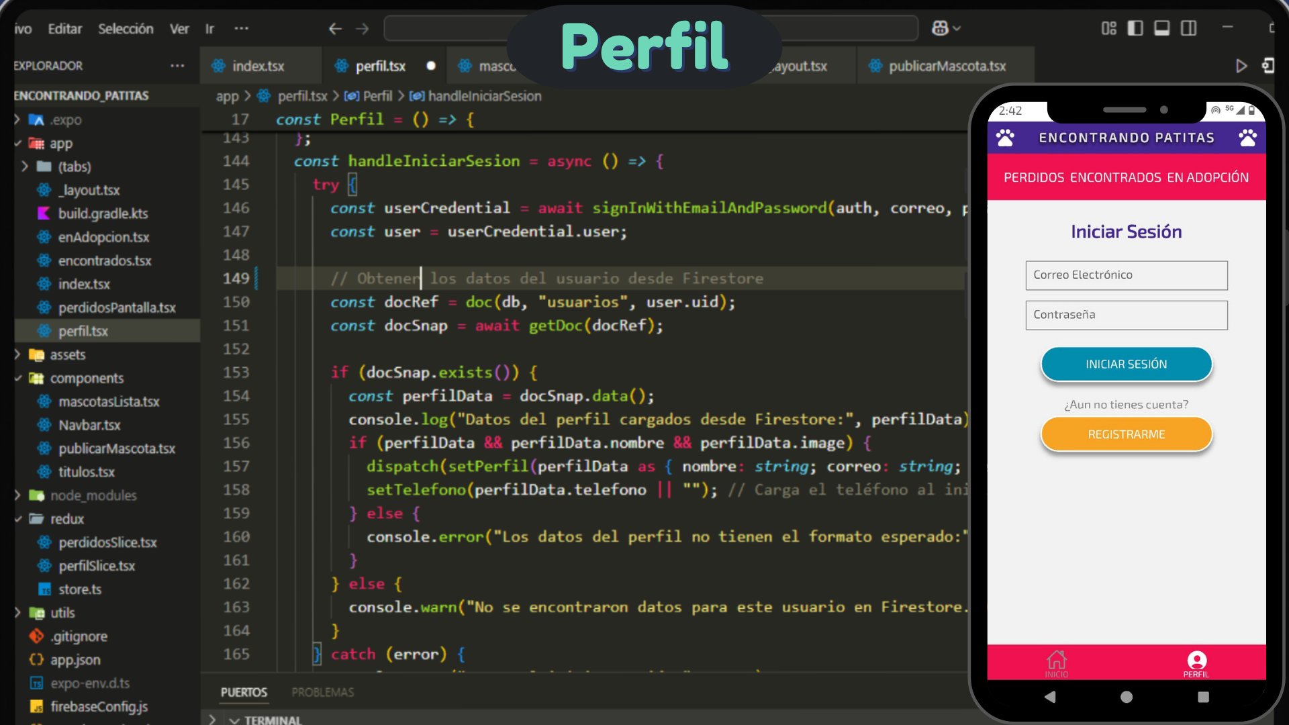This screenshot has height=725, width=1289.
Task: Click the Correo Electrónico input field
Action: pyautogui.click(x=1126, y=275)
